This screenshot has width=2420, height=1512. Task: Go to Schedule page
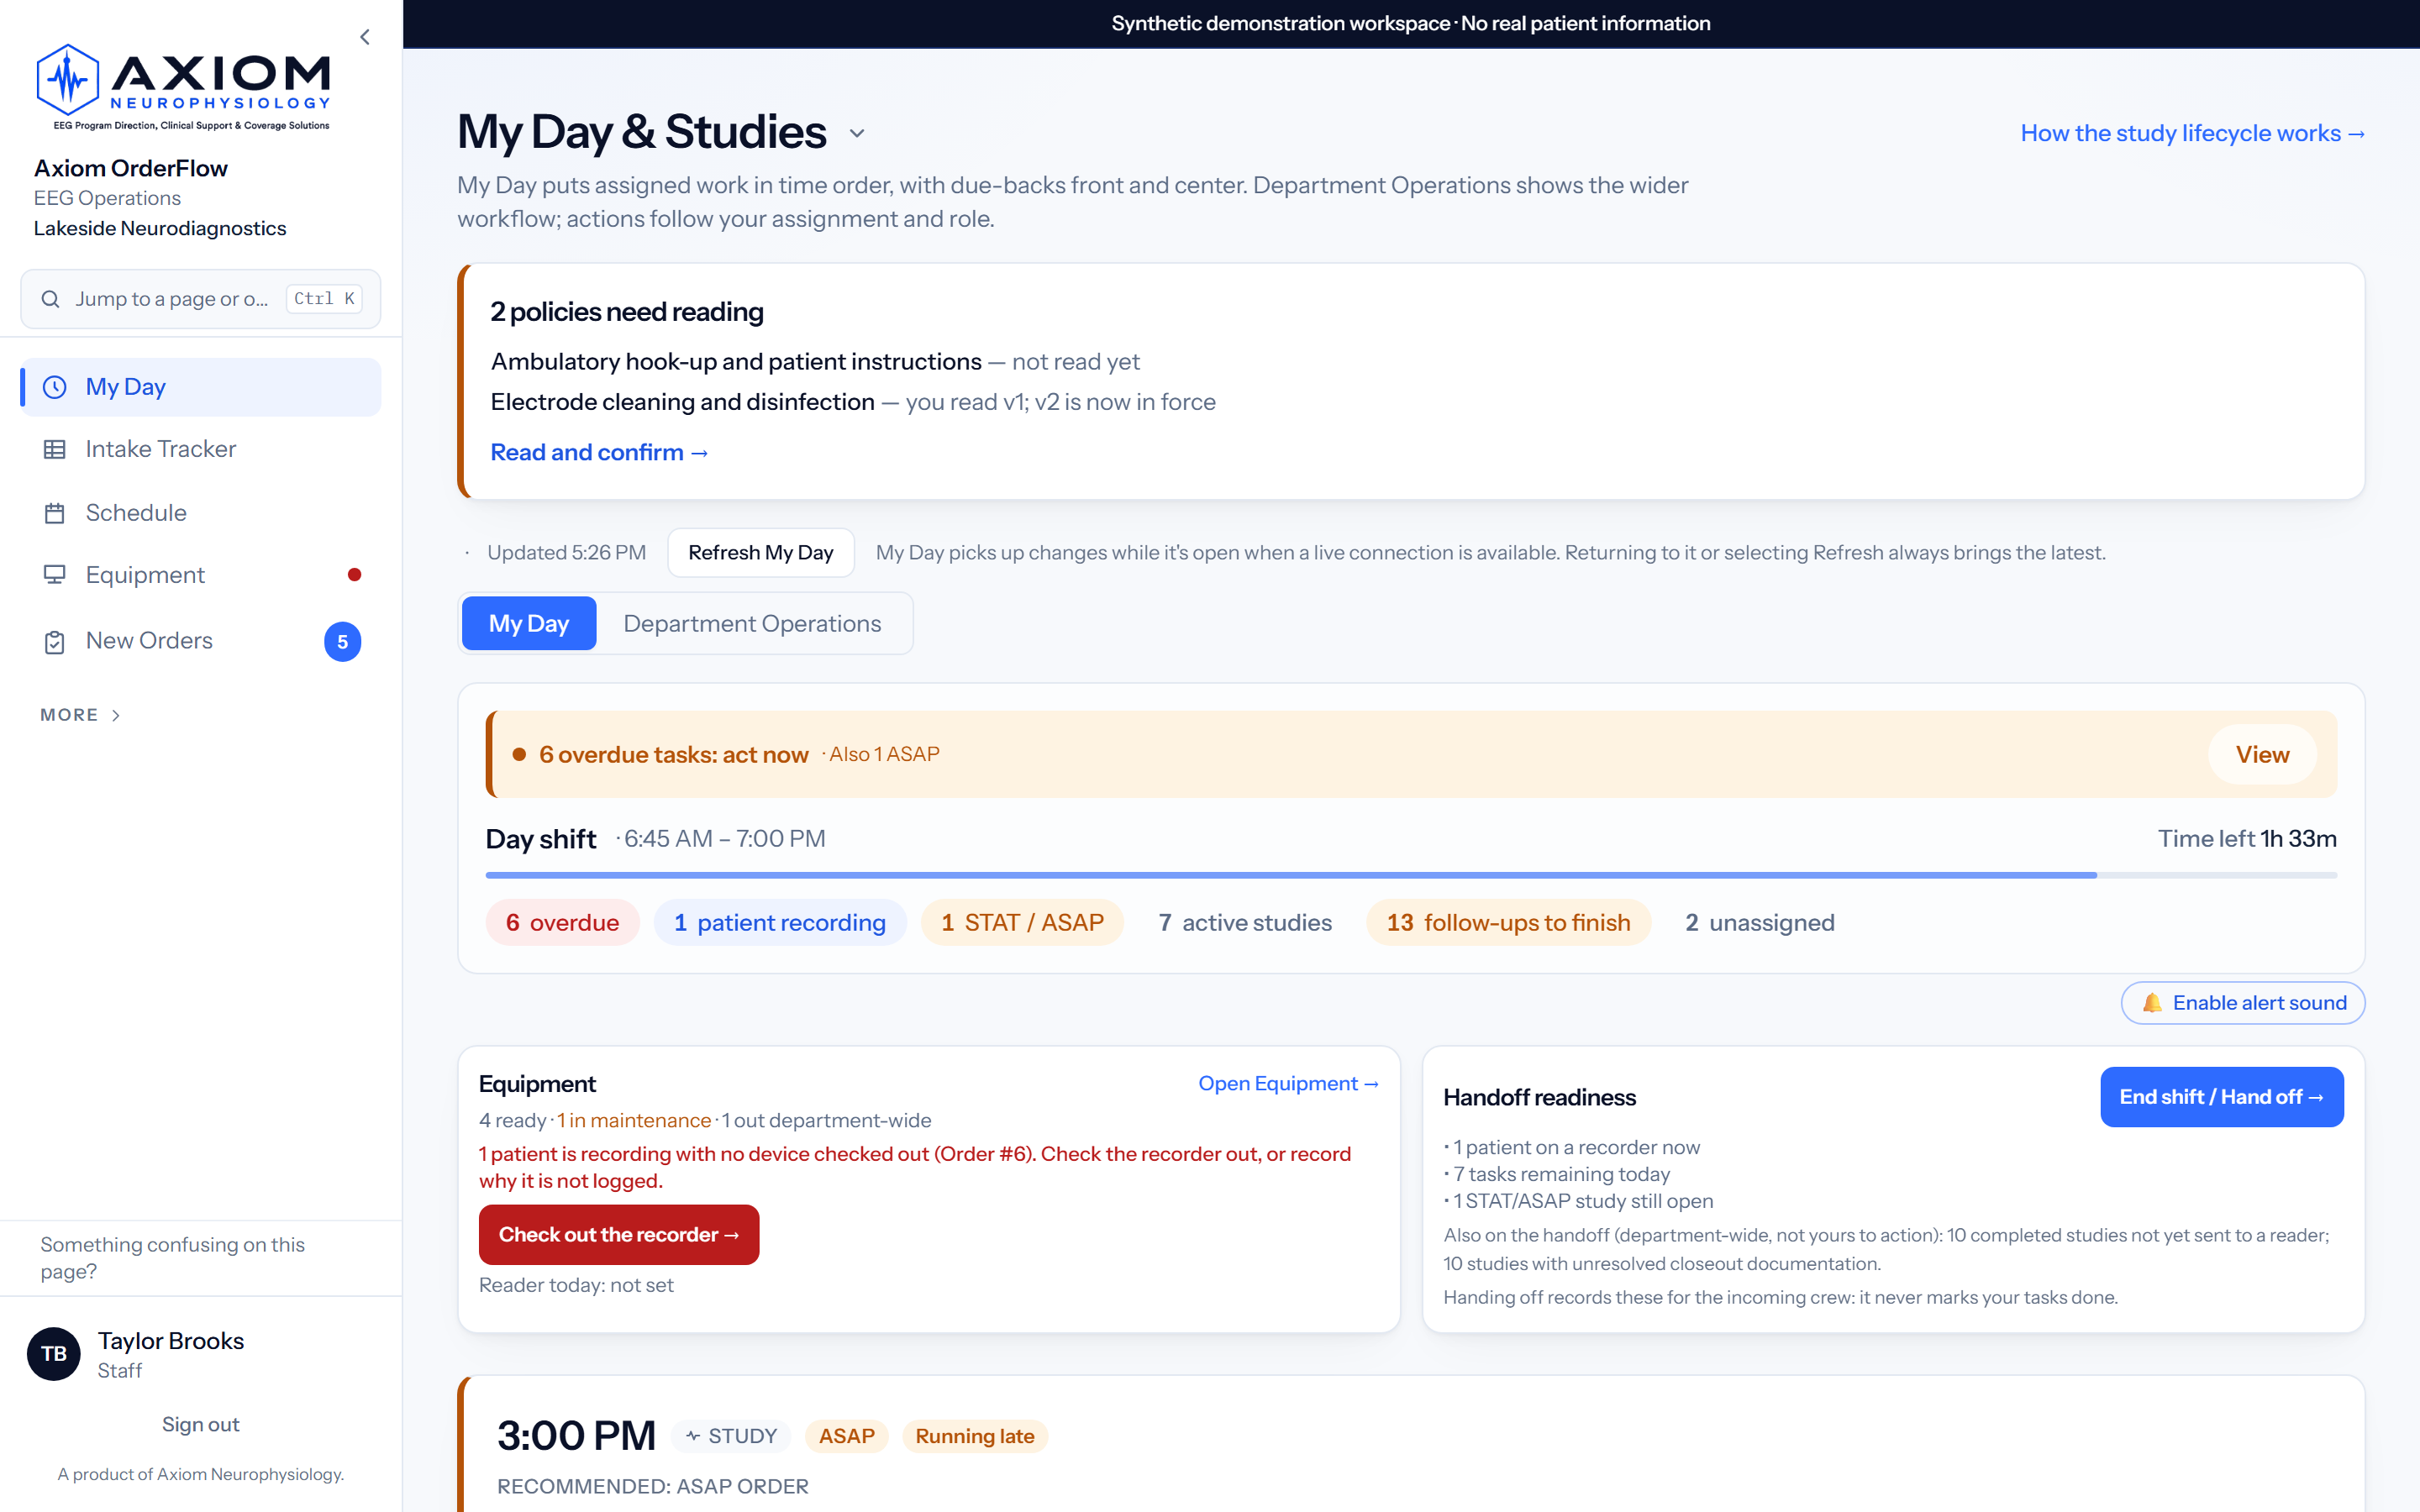200,513
